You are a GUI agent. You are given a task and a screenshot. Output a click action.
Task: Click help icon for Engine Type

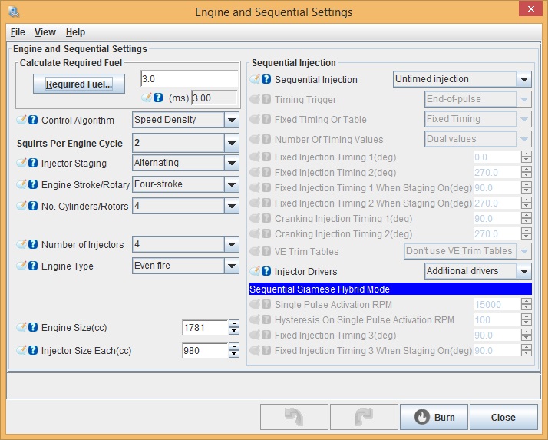point(33,266)
